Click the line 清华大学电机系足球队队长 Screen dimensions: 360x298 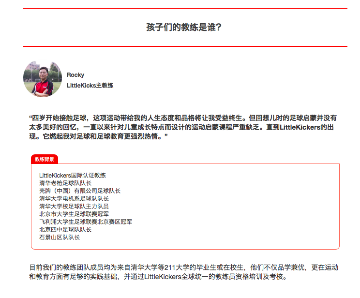[74, 199]
